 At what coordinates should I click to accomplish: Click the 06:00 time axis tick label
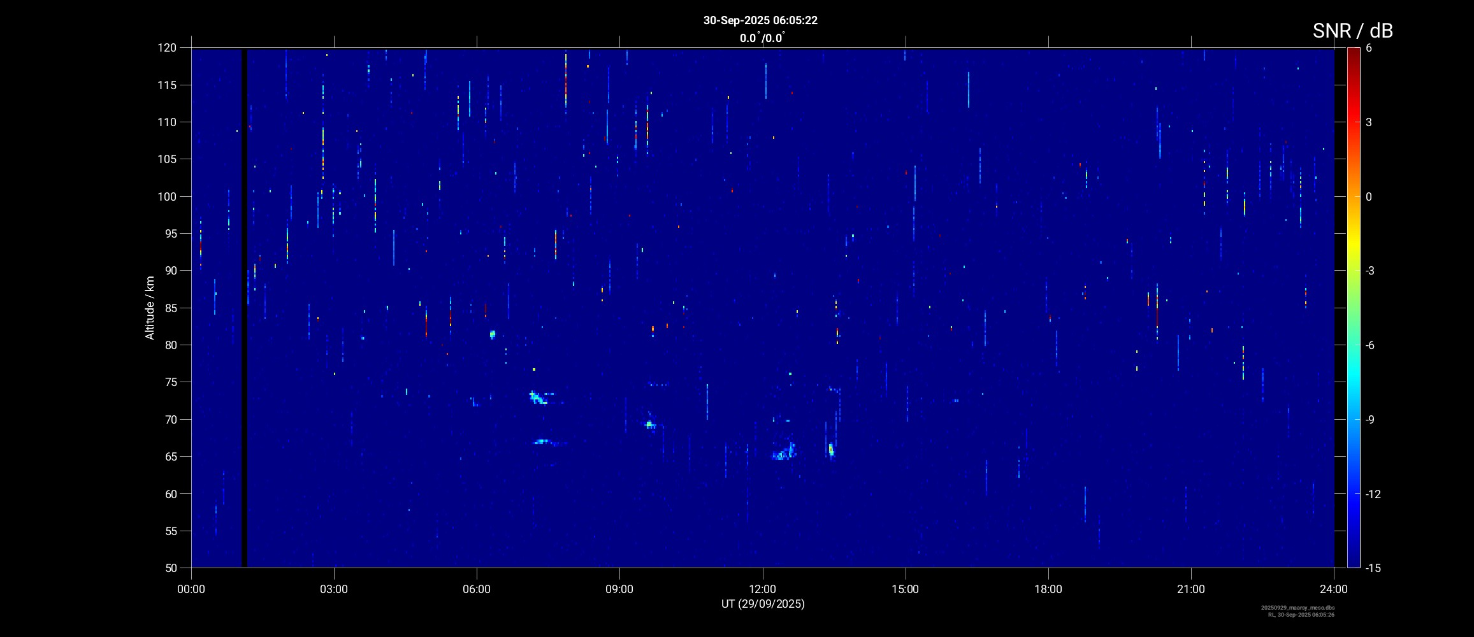coord(477,589)
